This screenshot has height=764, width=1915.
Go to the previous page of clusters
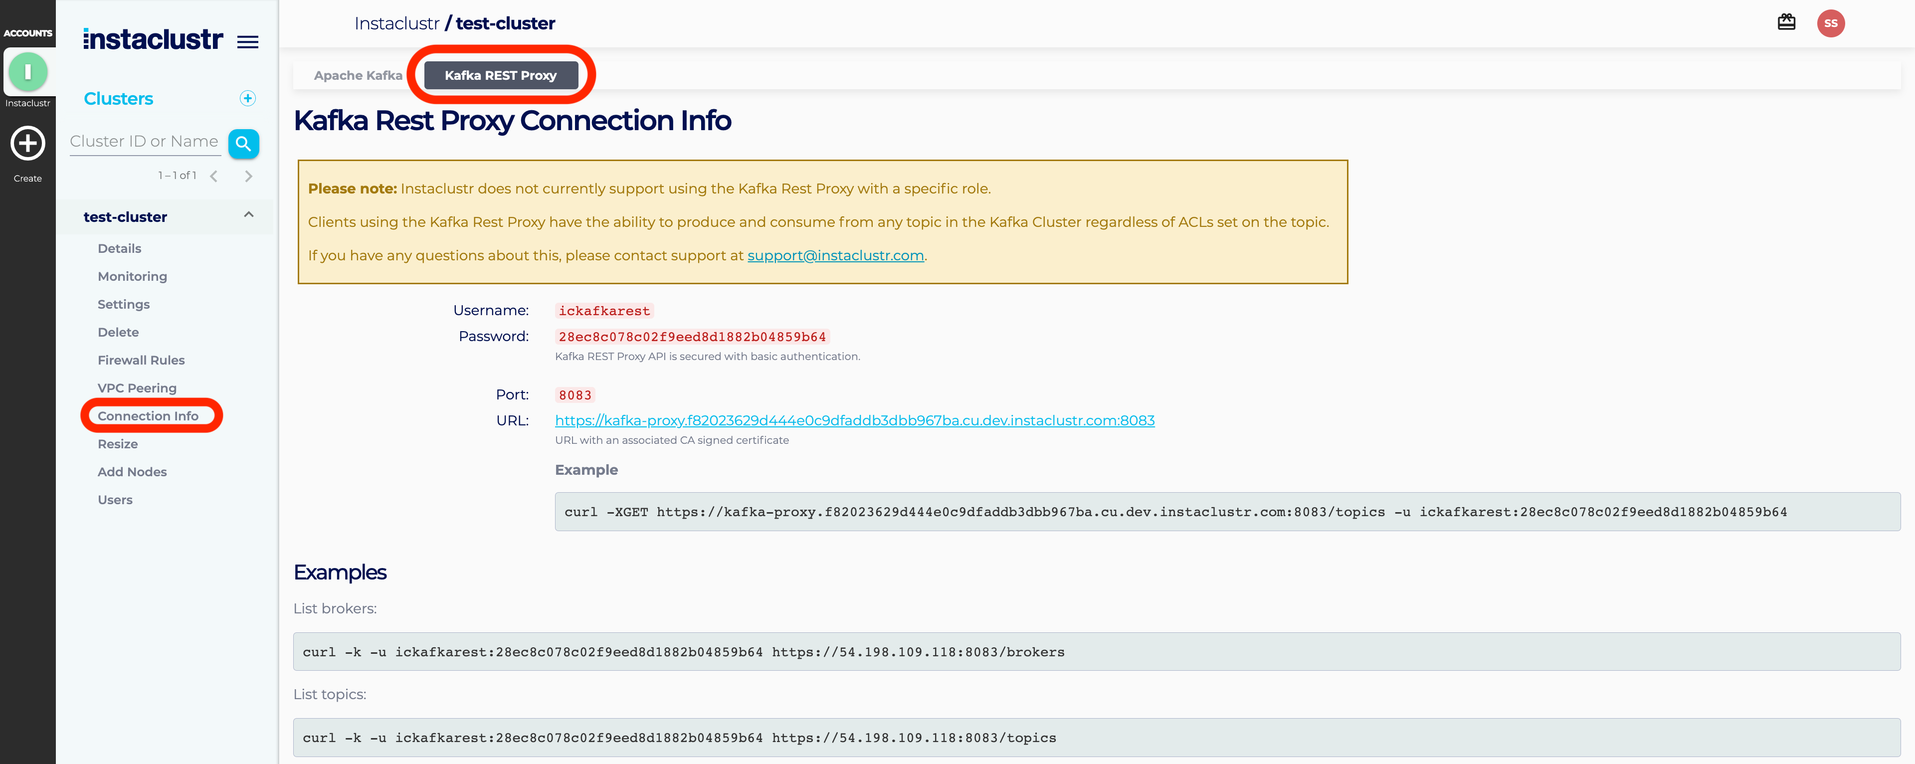214,176
